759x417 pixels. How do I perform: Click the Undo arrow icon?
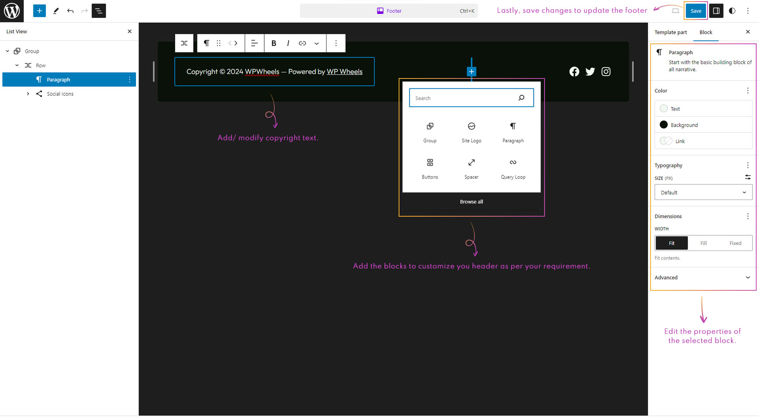point(70,11)
